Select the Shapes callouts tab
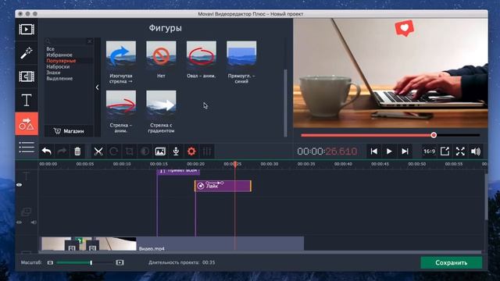Viewport: 500px width, 281px height. pyautogui.click(x=27, y=123)
